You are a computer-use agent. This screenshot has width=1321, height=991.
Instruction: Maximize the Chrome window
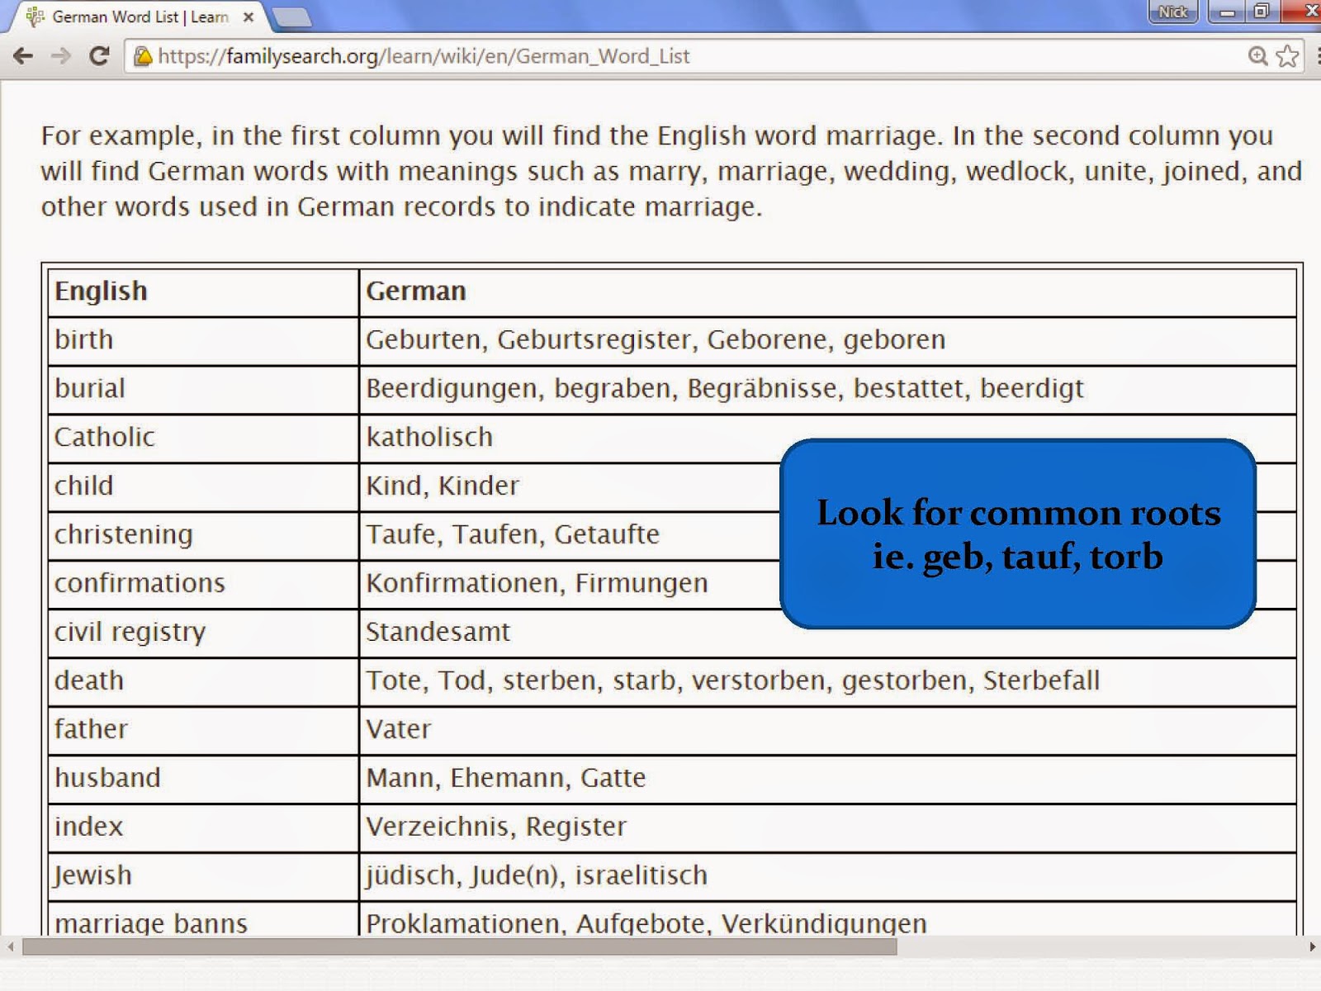1262,12
